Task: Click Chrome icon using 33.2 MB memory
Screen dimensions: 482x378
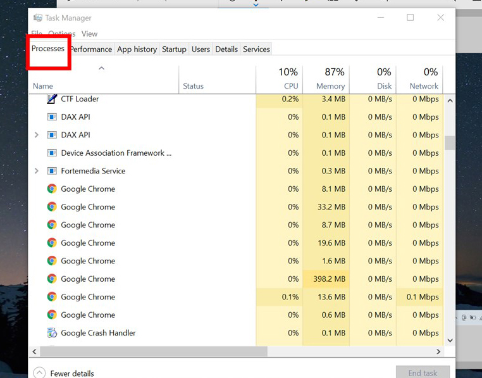Action: click(52, 207)
